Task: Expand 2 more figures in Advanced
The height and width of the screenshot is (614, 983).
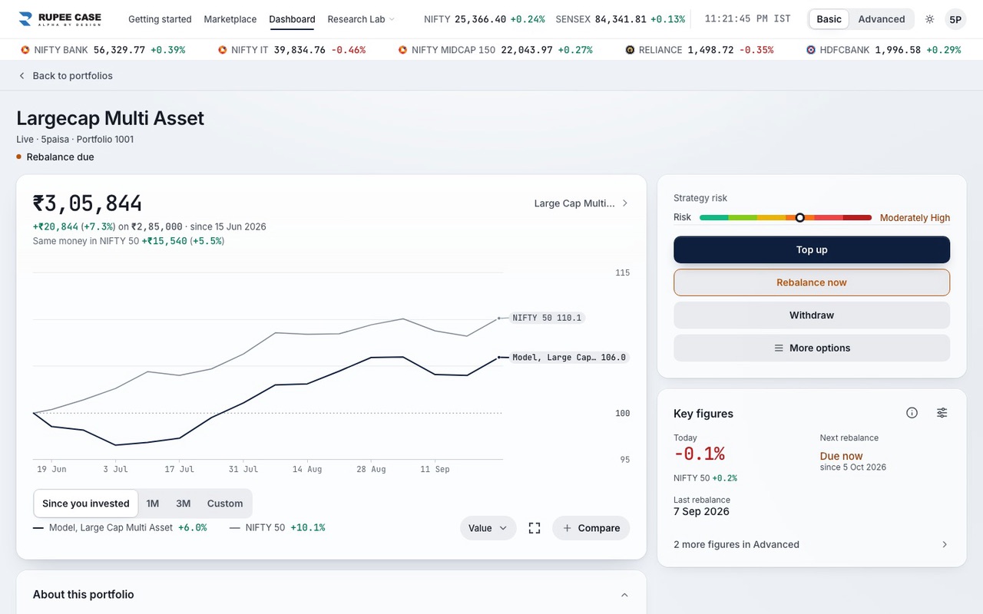Action: [x=811, y=544]
